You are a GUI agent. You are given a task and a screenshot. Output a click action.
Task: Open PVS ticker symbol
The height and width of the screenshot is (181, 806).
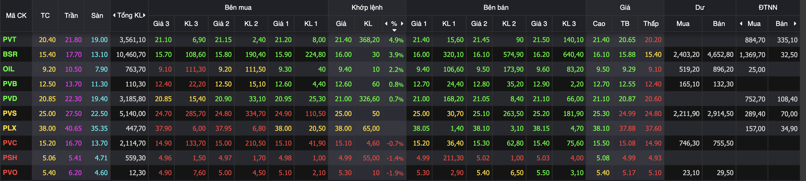click(10, 113)
